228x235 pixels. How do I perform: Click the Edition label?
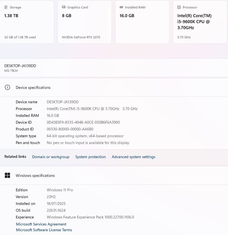(x=22, y=190)
